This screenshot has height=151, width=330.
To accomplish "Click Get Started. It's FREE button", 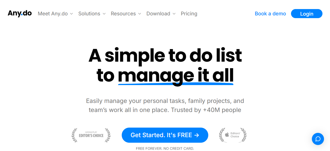I will (165, 135).
